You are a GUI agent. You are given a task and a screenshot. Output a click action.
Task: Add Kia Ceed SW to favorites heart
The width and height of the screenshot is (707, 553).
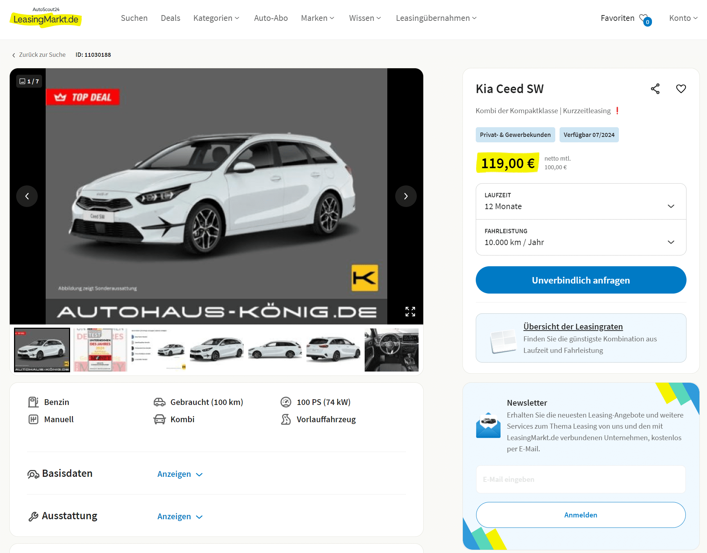[681, 89]
